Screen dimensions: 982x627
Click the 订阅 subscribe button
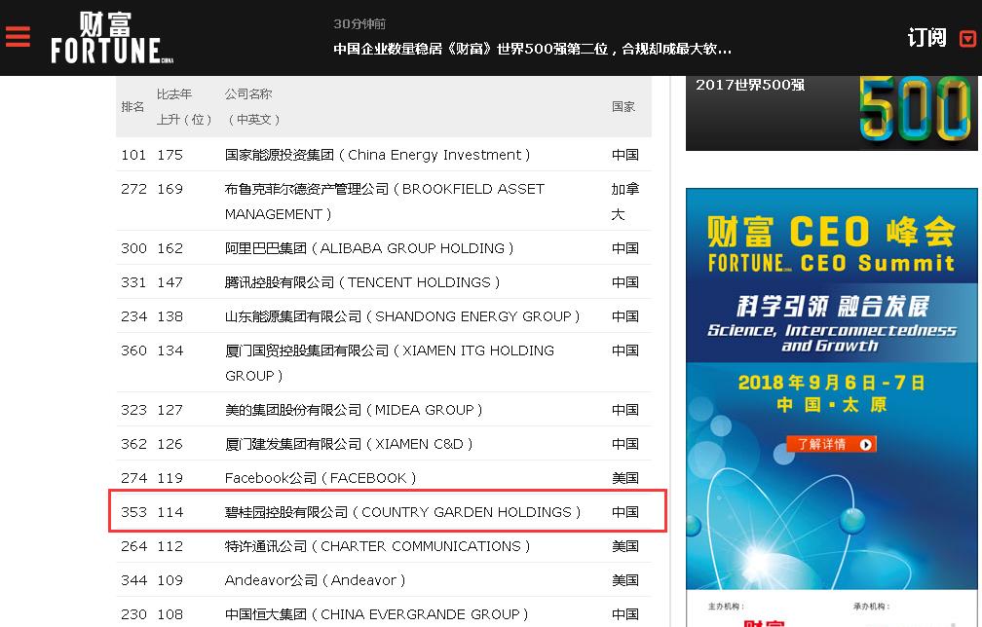point(926,38)
